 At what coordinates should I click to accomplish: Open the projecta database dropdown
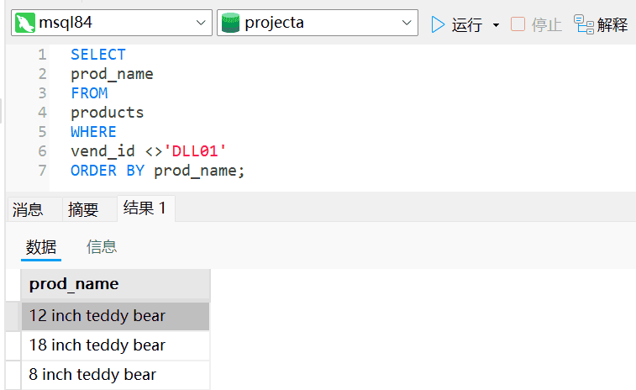[407, 23]
